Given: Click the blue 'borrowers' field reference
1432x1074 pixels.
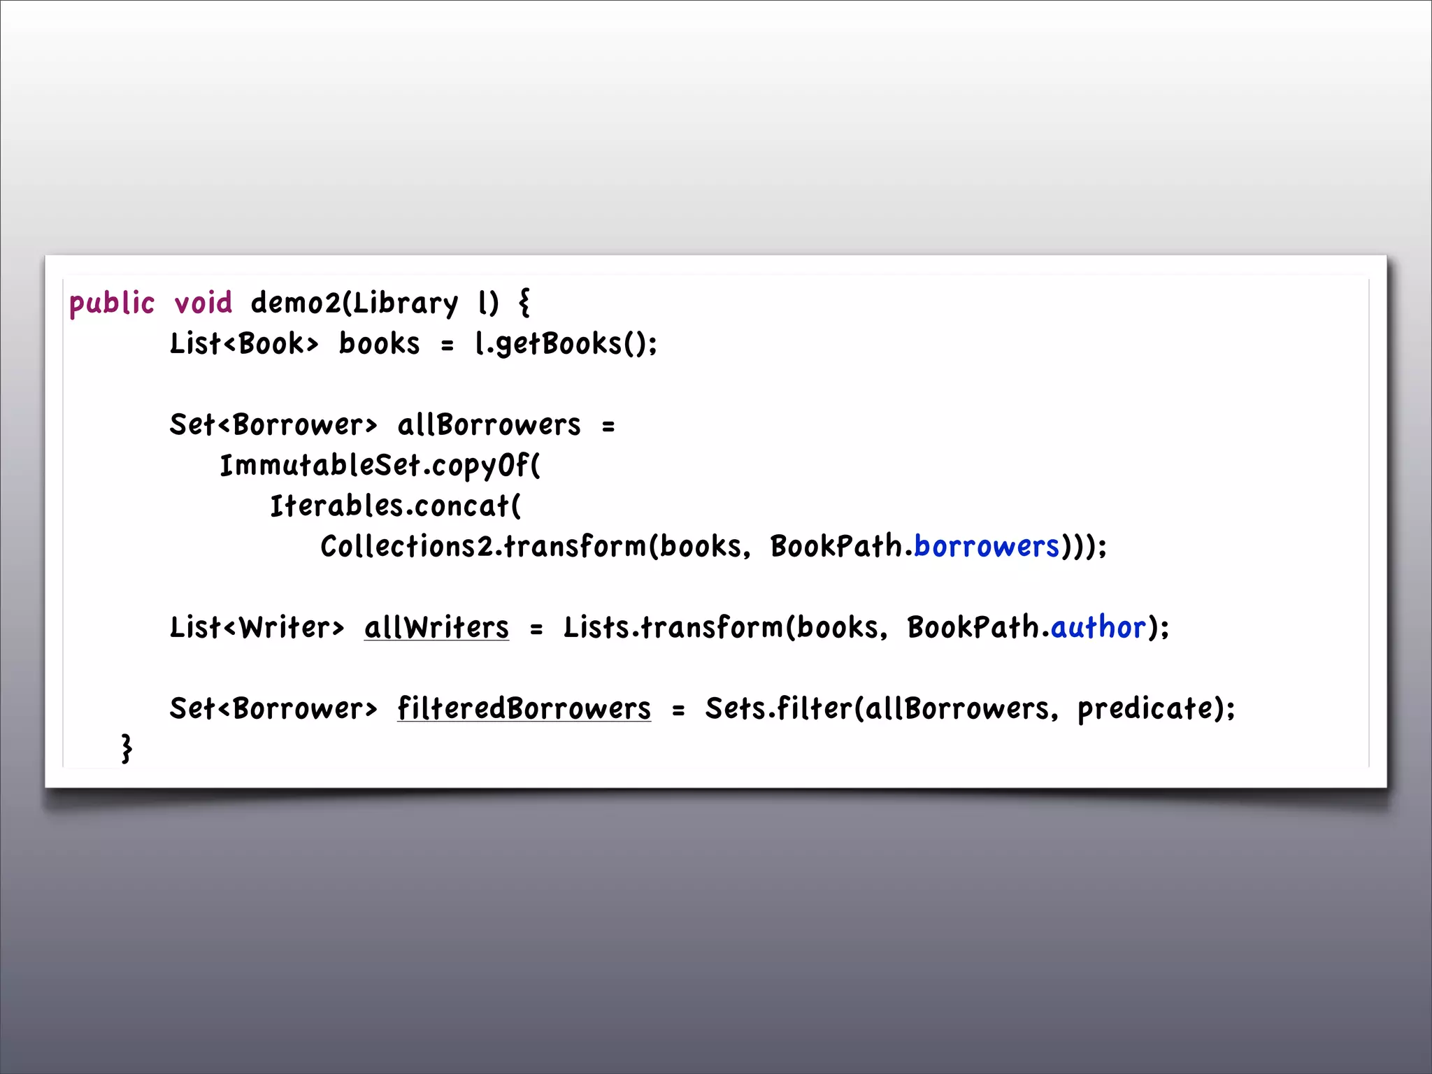Looking at the screenshot, I should (987, 546).
